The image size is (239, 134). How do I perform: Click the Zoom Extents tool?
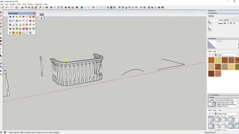click(x=61, y=7)
